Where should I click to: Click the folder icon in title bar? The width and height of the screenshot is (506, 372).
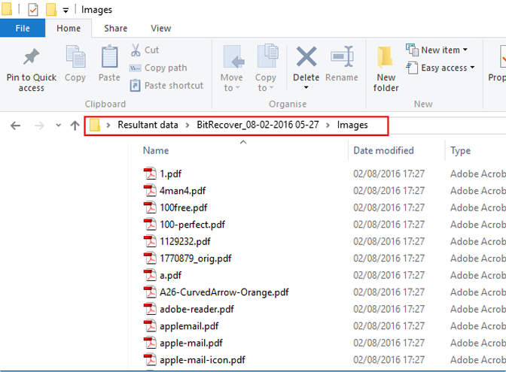(7, 9)
